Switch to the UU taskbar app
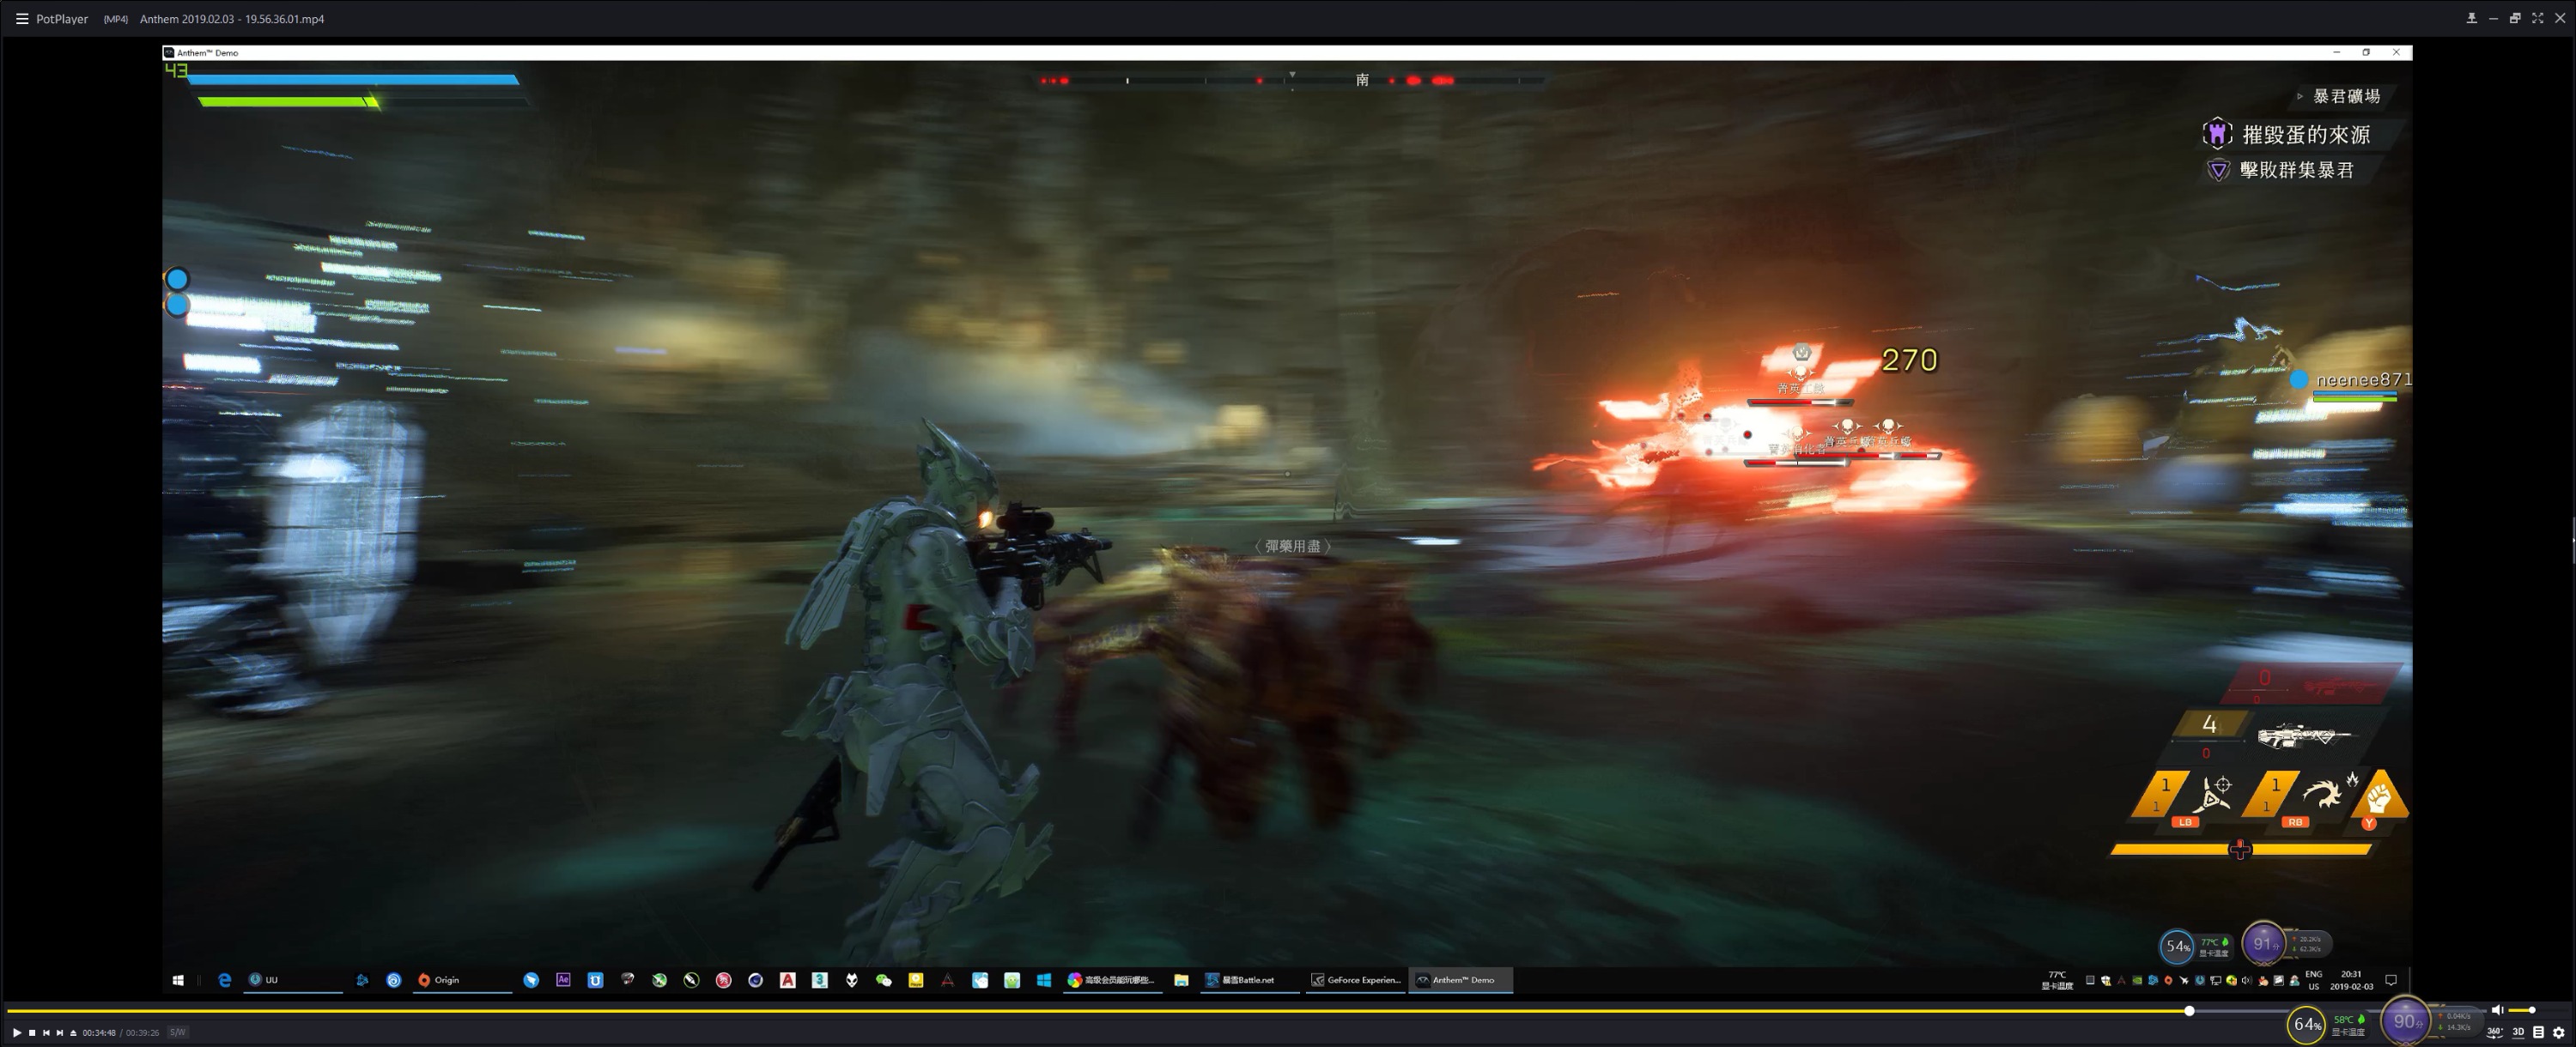The image size is (2576, 1047). pyautogui.click(x=294, y=980)
